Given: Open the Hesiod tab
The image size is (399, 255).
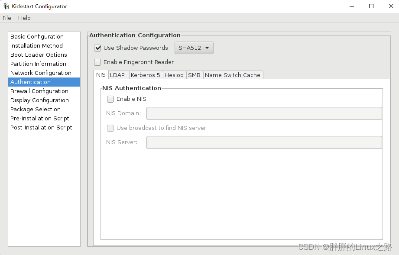Looking at the screenshot, I should [x=174, y=75].
